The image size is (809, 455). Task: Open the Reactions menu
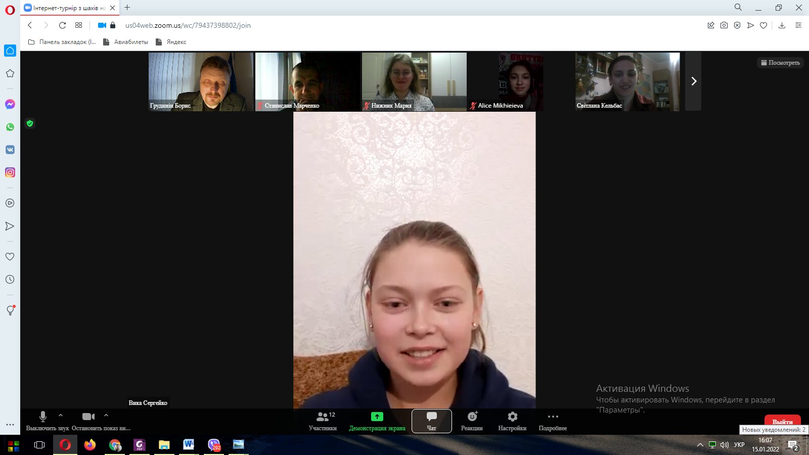pyautogui.click(x=472, y=421)
